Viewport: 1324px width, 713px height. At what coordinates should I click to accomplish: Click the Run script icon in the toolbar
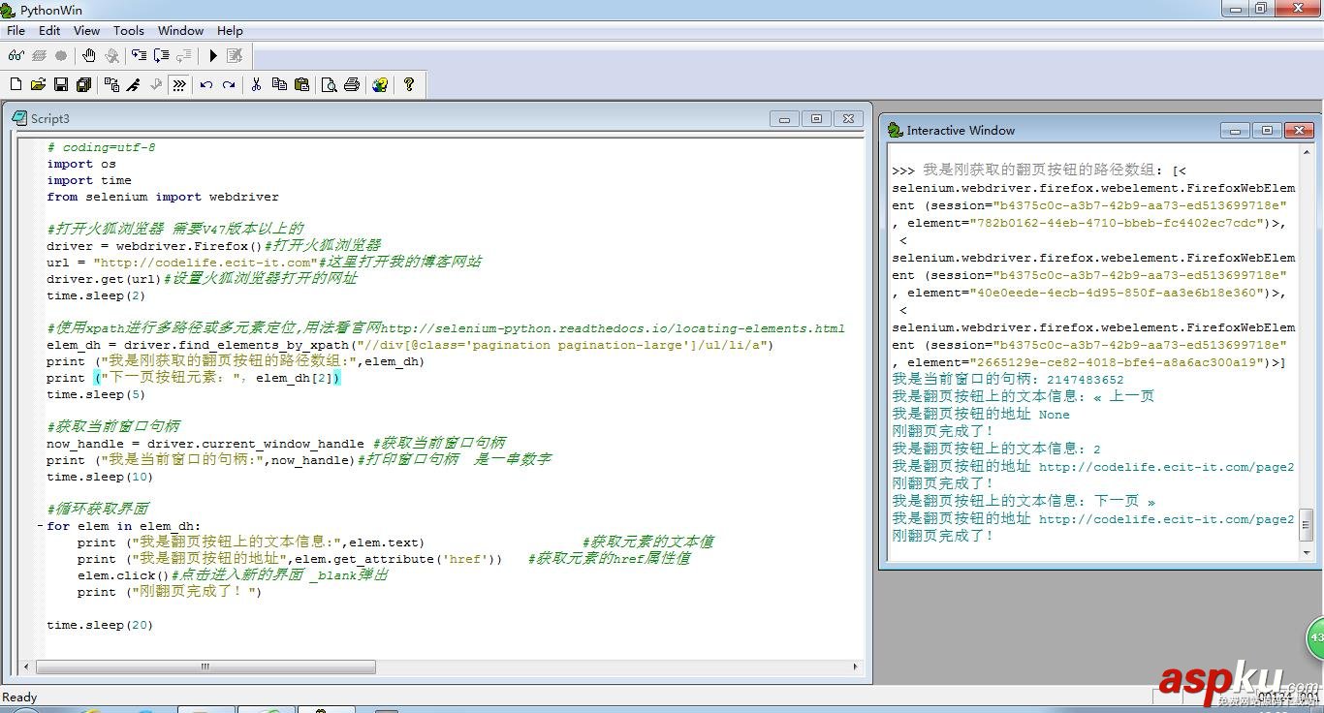213,55
